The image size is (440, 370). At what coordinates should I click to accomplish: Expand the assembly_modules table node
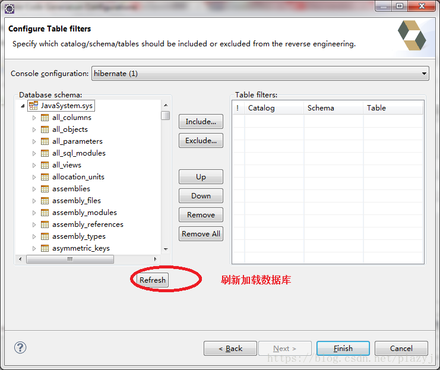(34, 213)
